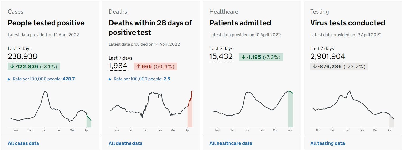
Task: Click down arrow on patients admitted change badge
Action: coord(243,57)
